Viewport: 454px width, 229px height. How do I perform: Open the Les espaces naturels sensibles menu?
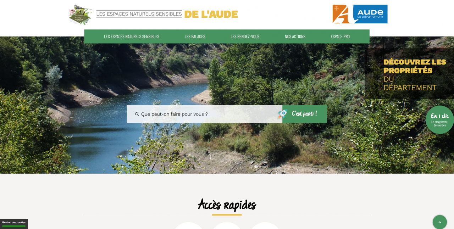point(132,37)
